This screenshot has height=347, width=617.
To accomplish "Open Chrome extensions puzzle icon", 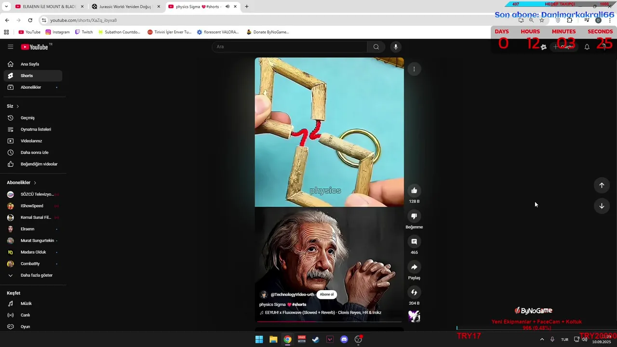I will click(x=569, y=20).
